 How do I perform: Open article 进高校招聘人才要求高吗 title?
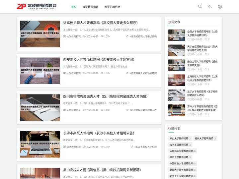pyautogui.click(x=101, y=23)
